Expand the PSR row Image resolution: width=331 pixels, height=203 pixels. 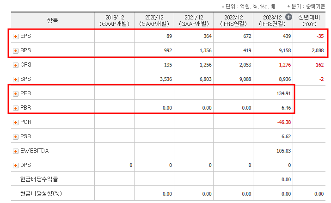pyautogui.click(x=16, y=137)
